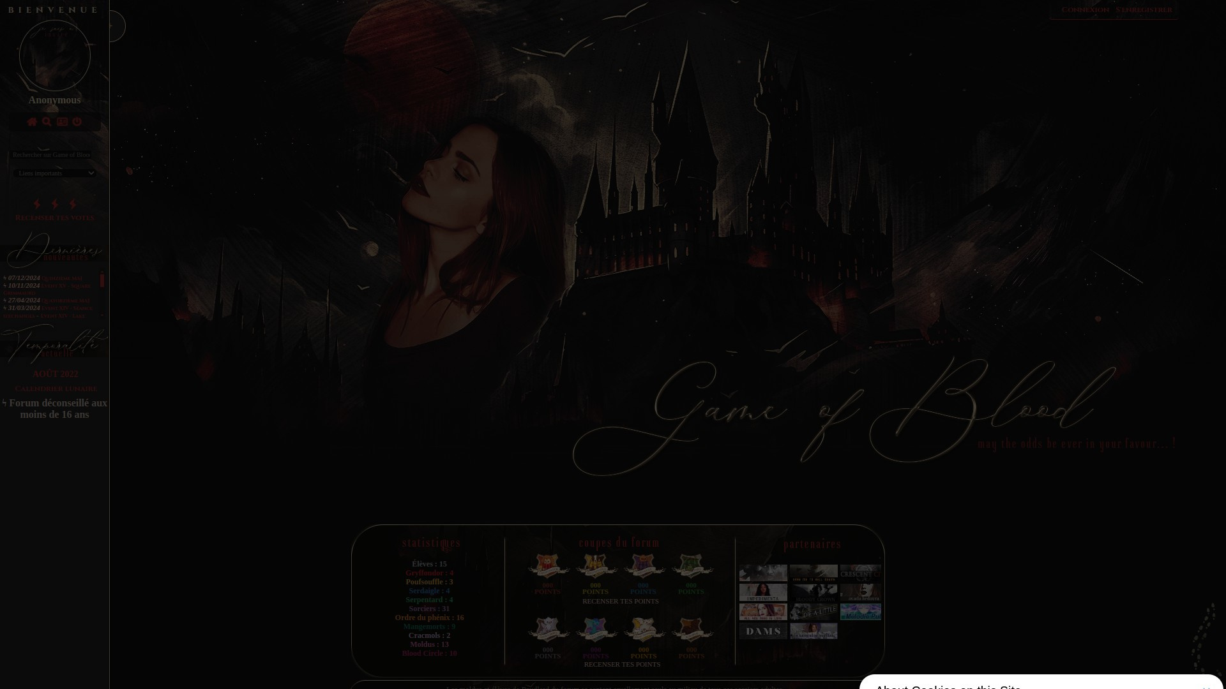Click the S'enregistrer link
This screenshot has width=1226, height=689.
pyautogui.click(x=1144, y=10)
